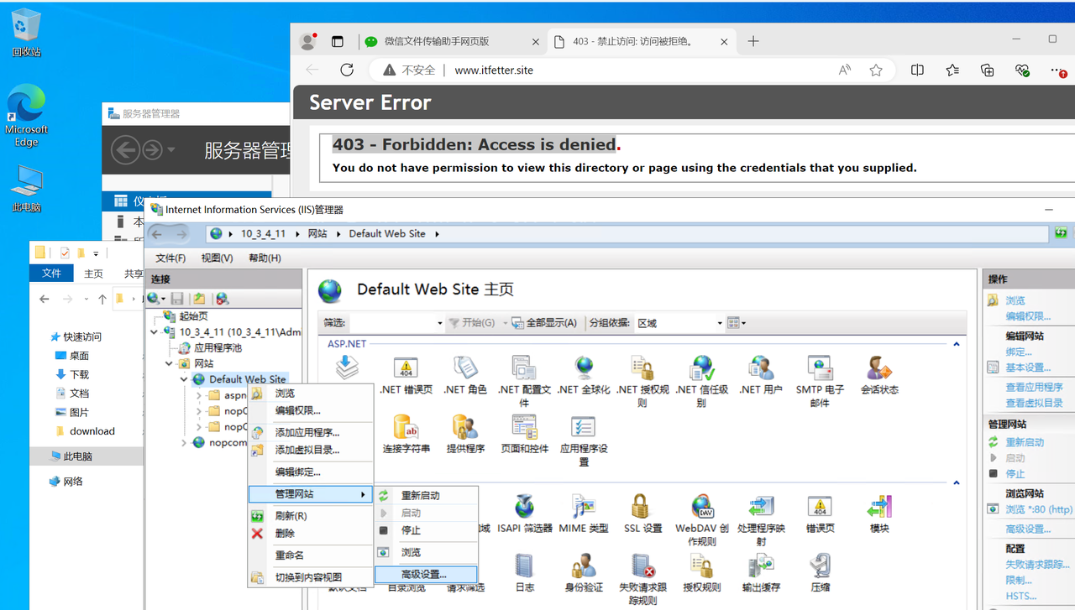
Task: Open the view mode dropdown beside 区域
Action: (x=737, y=323)
